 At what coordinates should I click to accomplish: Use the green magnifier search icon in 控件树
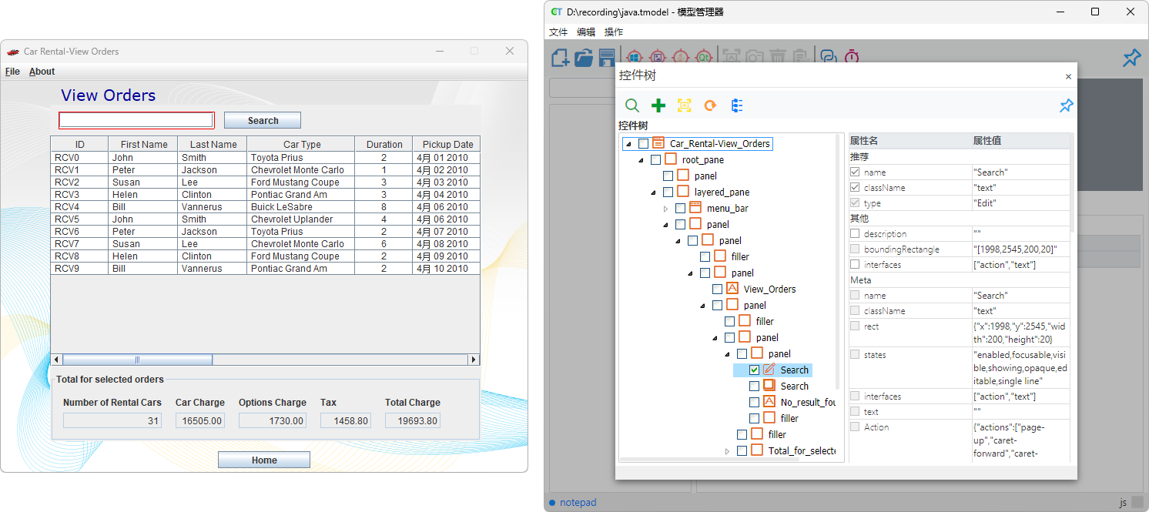coord(631,105)
